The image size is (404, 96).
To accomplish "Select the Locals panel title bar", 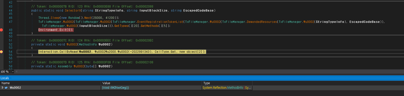I will coord(202,78).
